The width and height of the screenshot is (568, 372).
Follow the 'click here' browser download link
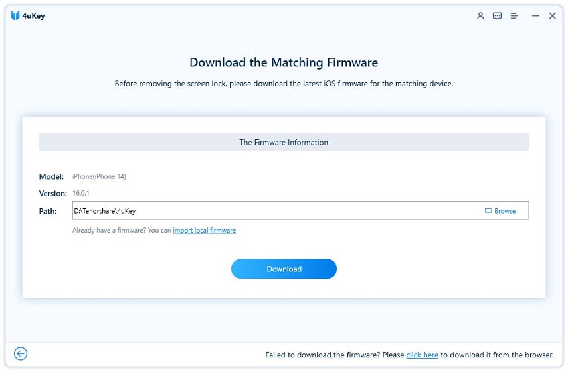coord(422,355)
